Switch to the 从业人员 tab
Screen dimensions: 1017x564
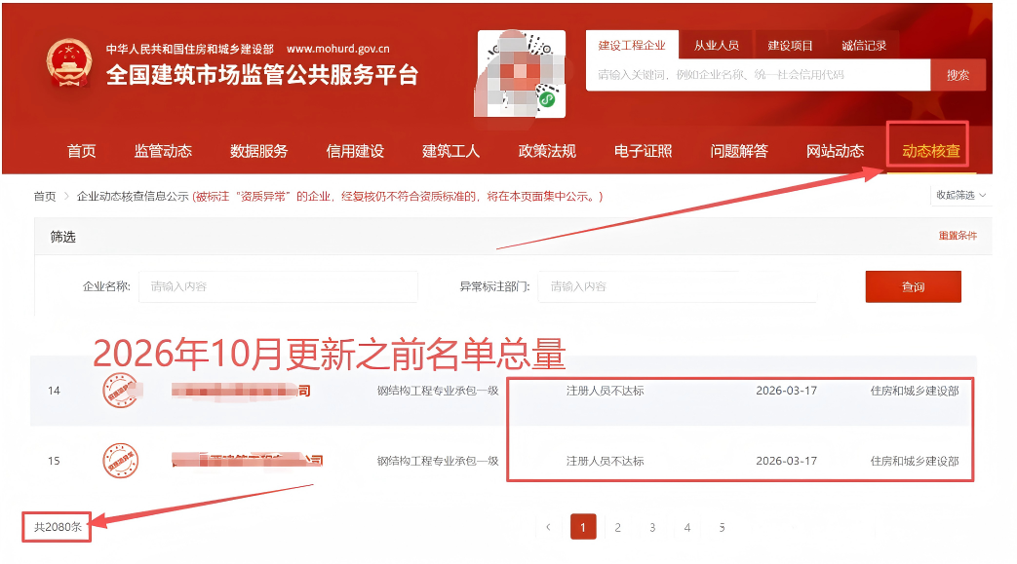pyautogui.click(x=716, y=46)
